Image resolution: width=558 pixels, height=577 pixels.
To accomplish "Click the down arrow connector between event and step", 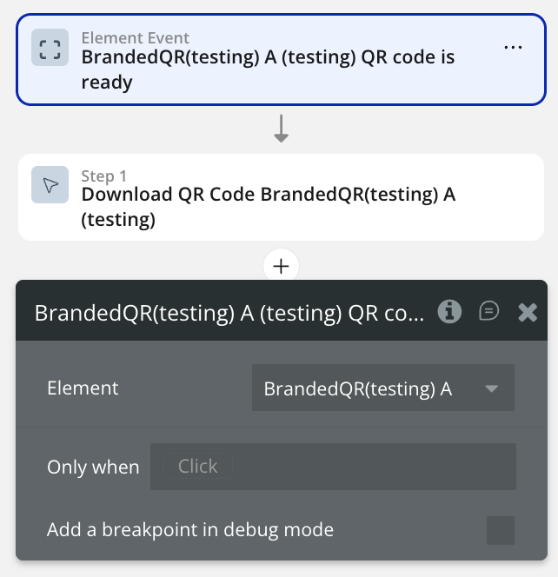I will pyautogui.click(x=281, y=129).
